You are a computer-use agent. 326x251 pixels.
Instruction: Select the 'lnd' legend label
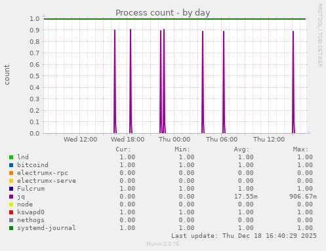[23, 157]
